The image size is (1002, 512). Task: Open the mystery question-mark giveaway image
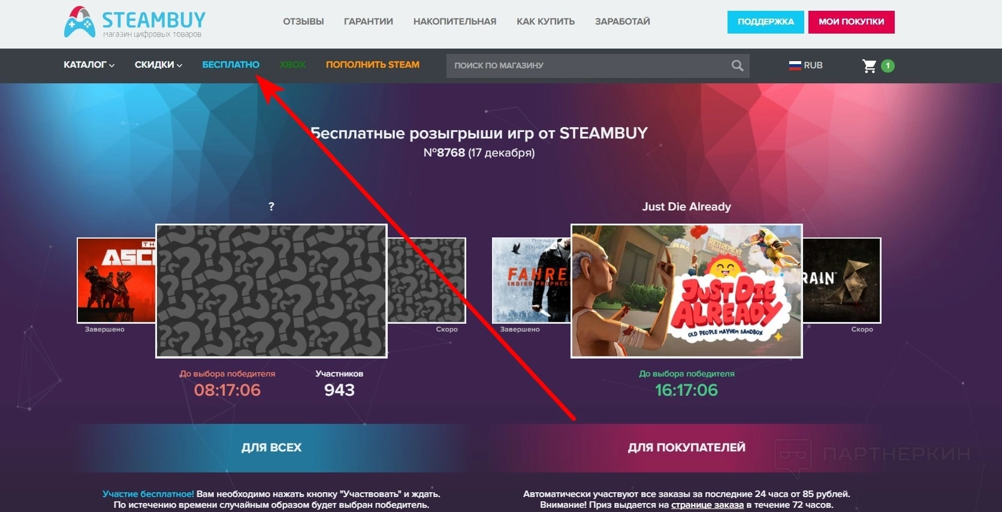coord(271,291)
